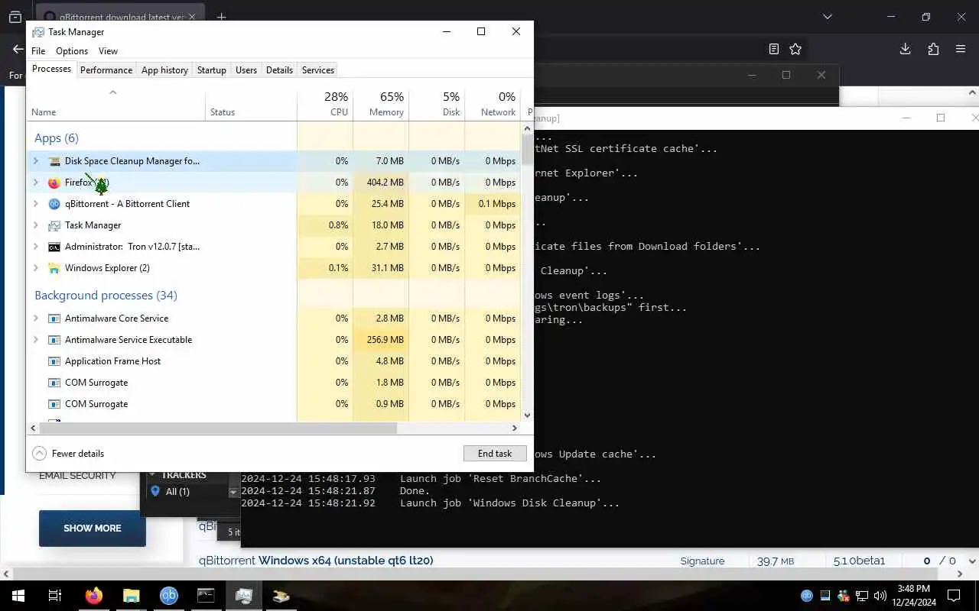
Task: Open File Explorer from the taskbar
Action: click(x=132, y=596)
